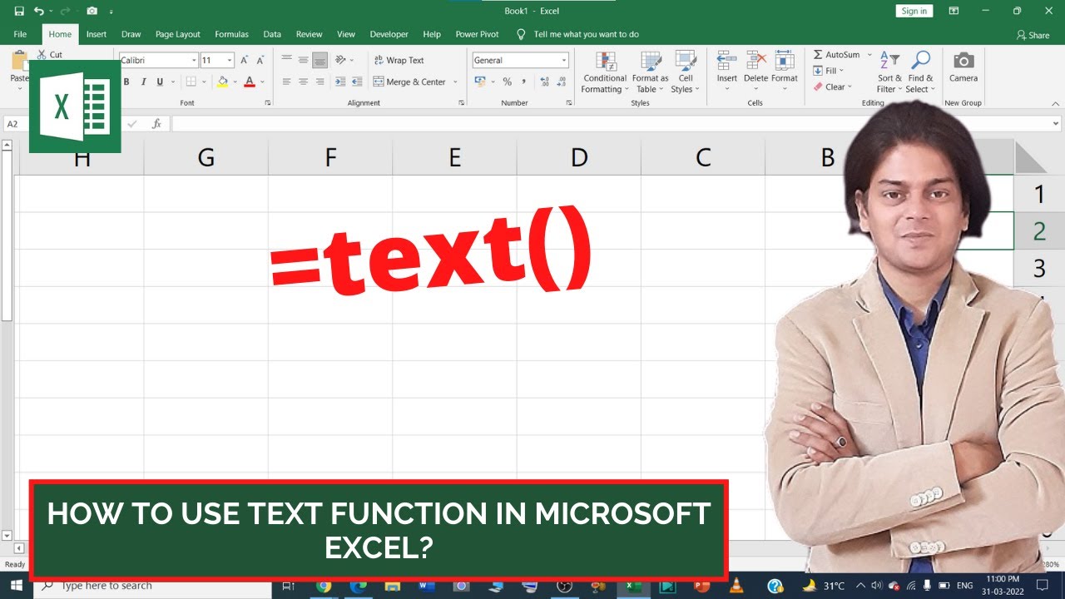Image resolution: width=1065 pixels, height=599 pixels.
Task: Increase the indent
Action: point(358,82)
